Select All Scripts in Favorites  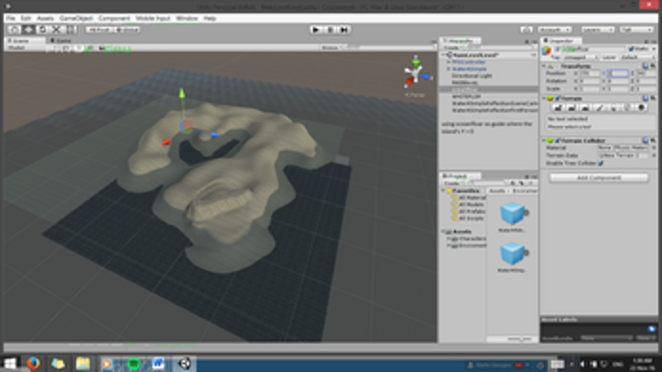[471, 218]
